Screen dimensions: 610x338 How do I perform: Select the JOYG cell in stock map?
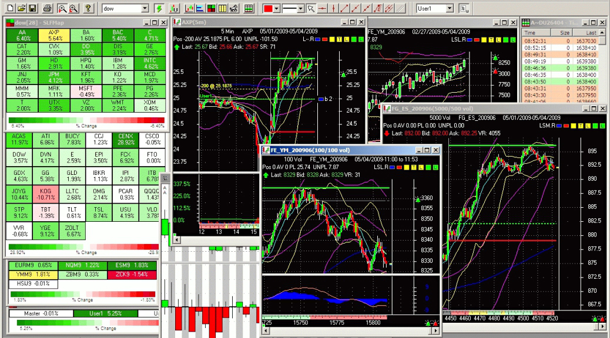click(x=19, y=194)
